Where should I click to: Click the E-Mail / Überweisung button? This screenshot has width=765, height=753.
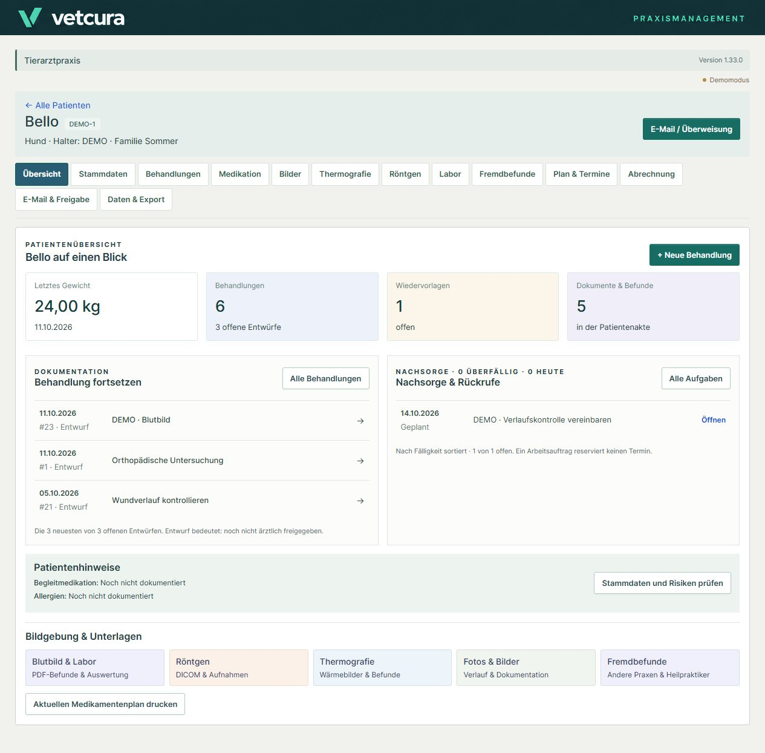pos(691,129)
